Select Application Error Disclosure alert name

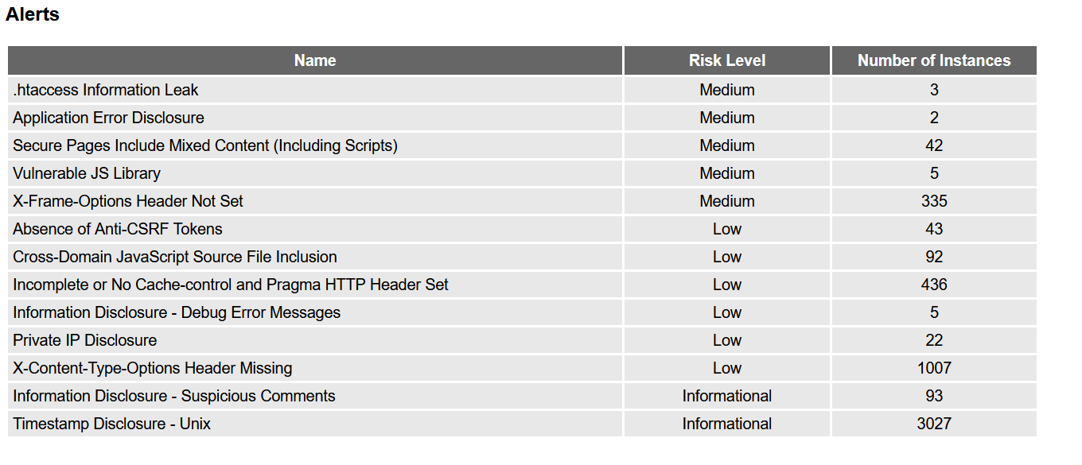[108, 118]
